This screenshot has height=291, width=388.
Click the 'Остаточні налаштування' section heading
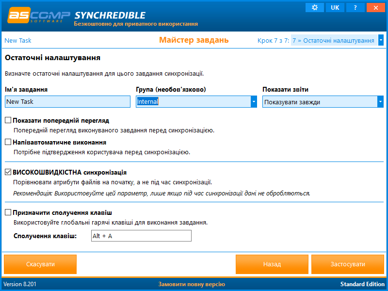pyautogui.click(x=53, y=58)
